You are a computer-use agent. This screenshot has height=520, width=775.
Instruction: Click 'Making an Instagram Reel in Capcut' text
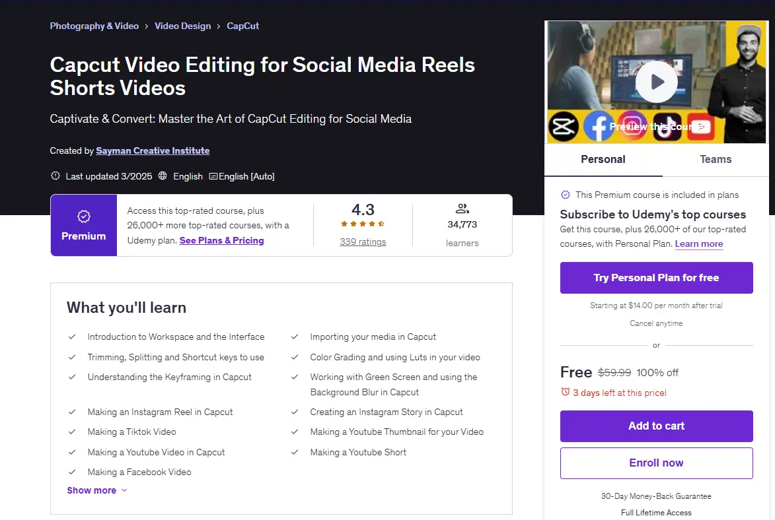tap(160, 412)
